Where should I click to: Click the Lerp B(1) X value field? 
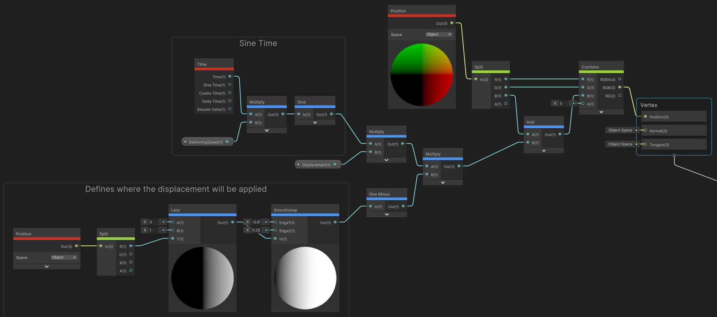[x=153, y=230]
